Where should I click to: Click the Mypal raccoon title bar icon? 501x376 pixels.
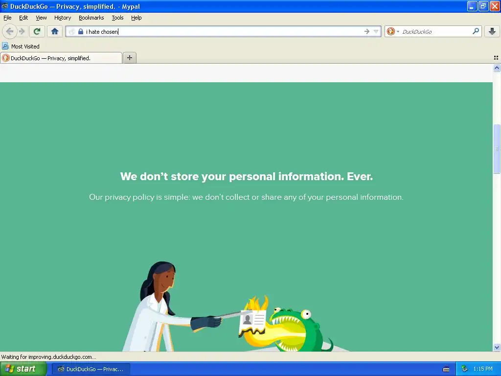pyautogui.click(x=4, y=6)
